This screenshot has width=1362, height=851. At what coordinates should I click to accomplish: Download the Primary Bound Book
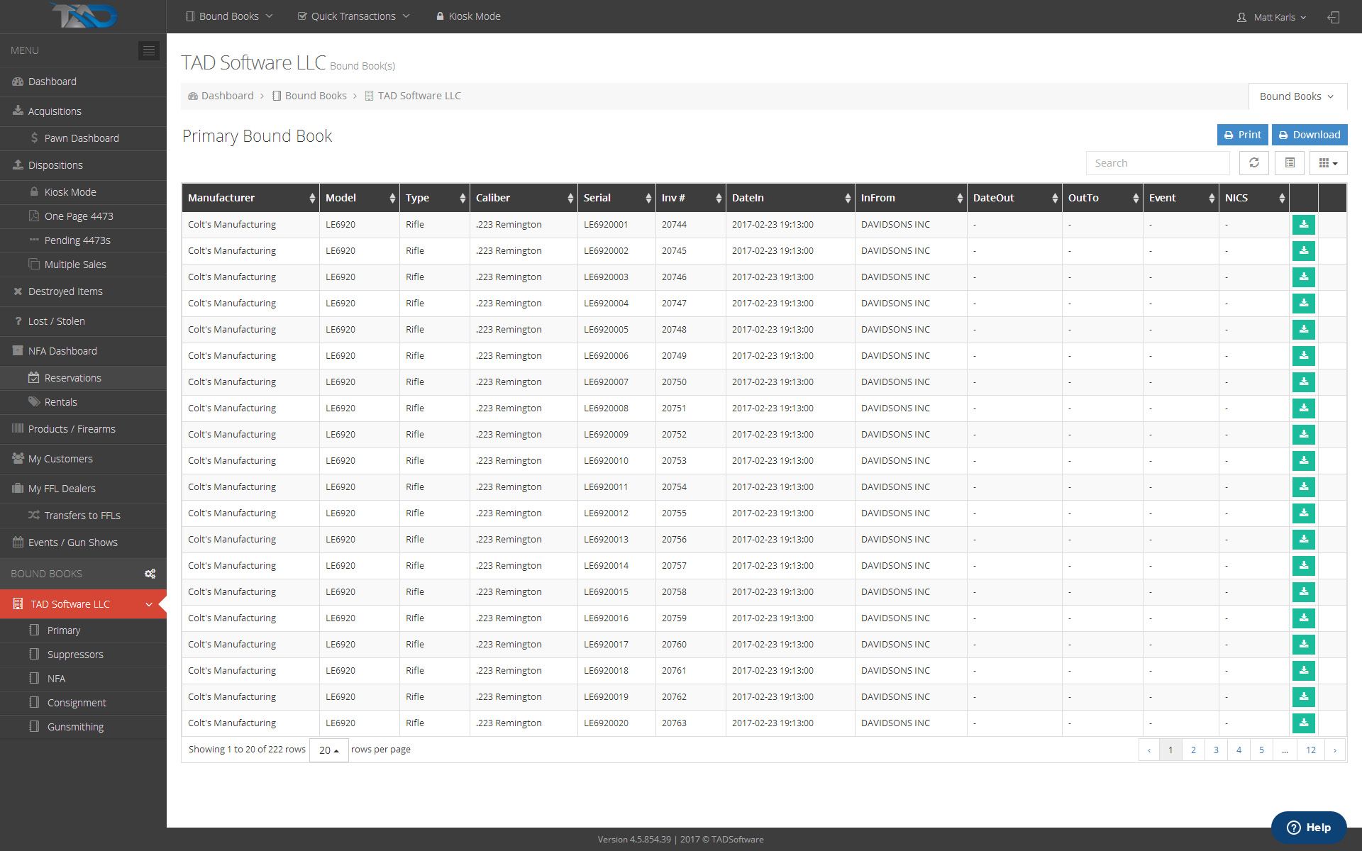tap(1309, 135)
